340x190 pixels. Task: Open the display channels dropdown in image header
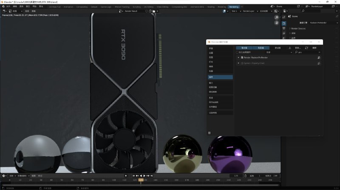[277, 11]
